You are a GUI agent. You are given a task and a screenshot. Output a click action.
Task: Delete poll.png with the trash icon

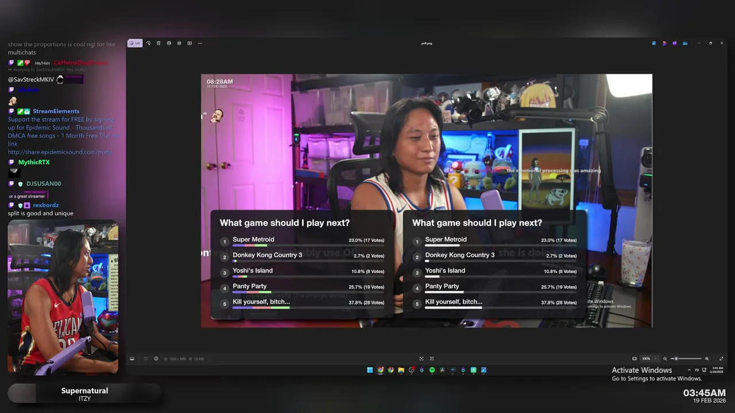(158, 43)
